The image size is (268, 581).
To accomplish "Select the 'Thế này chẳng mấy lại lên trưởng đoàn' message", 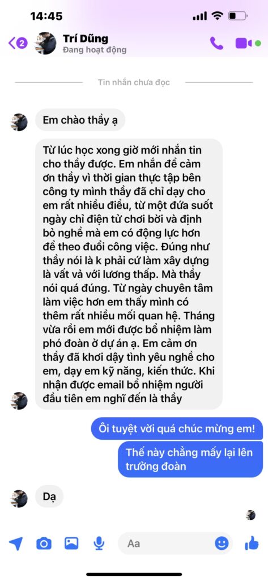I will 190,460.
